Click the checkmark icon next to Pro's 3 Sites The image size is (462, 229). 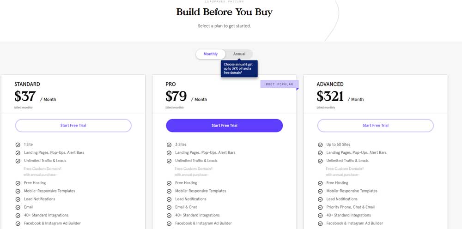click(169, 145)
